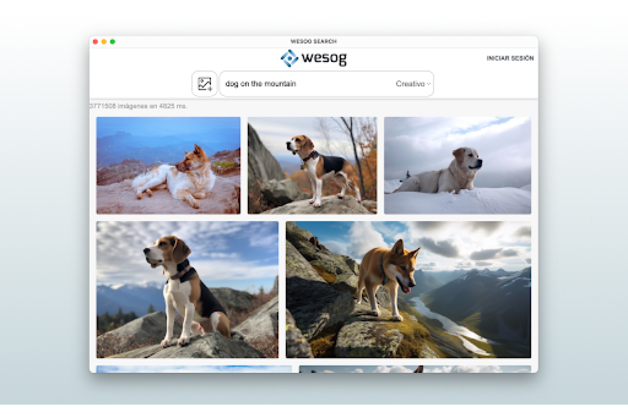Viewport: 628px width, 418px height.
Task: Open the shiba above river valley image
Action: click(408, 290)
